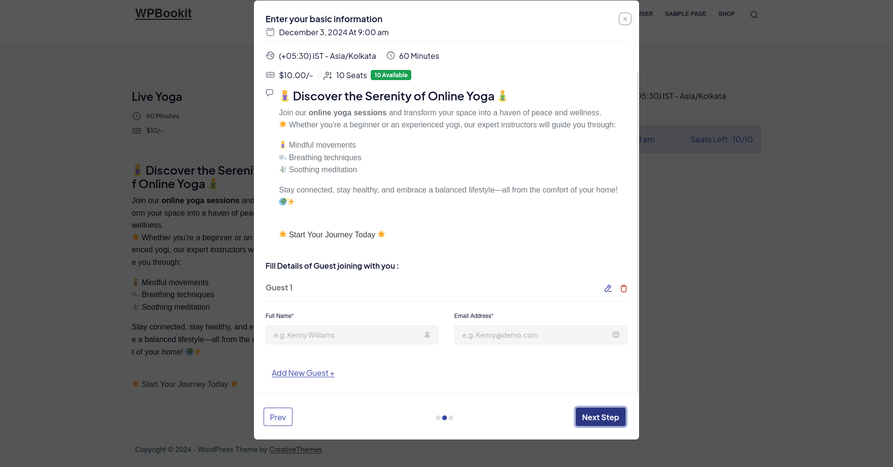Click the WPBookit site title link

[163, 14]
